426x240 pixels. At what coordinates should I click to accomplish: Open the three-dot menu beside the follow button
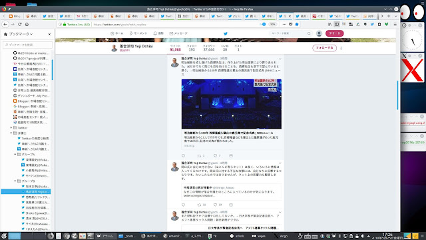tap(341, 48)
